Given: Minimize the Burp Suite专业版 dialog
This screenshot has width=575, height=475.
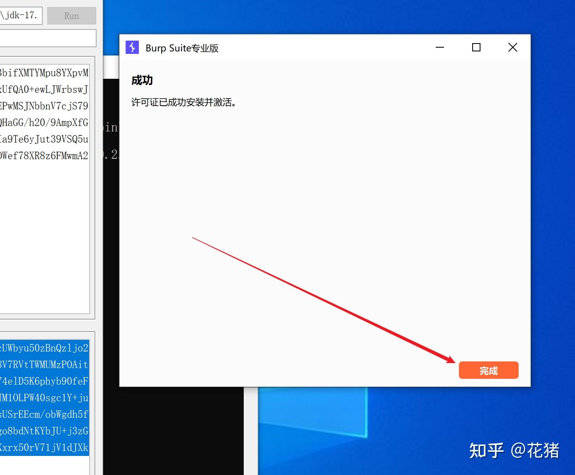Looking at the screenshot, I should coord(440,48).
